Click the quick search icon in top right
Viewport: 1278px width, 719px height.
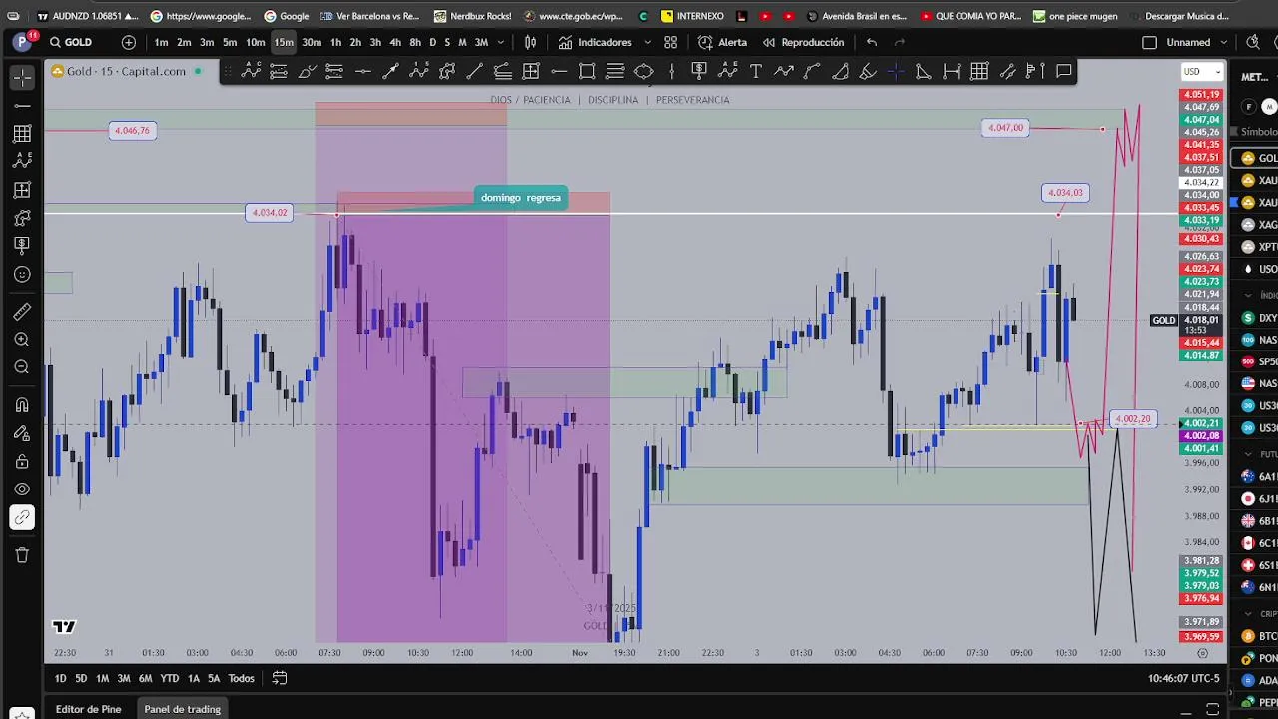1253,42
